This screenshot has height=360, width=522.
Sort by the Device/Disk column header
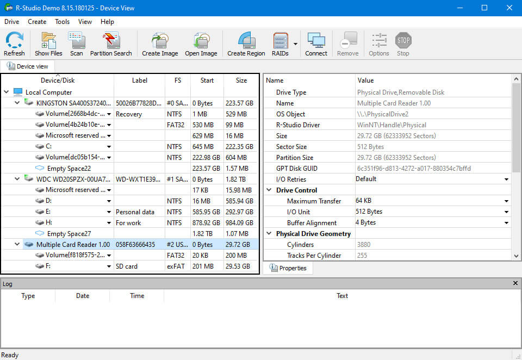(58, 80)
